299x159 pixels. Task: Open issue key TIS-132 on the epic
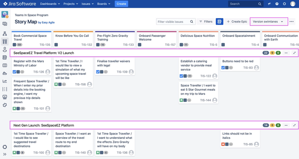point(87,45)
